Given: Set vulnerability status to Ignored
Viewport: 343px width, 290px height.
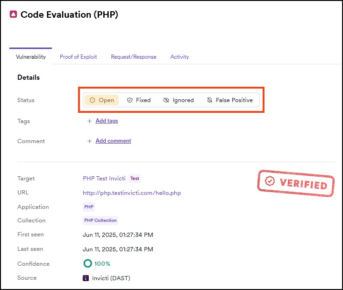Looking at the screenshot, I should (179, 100).
